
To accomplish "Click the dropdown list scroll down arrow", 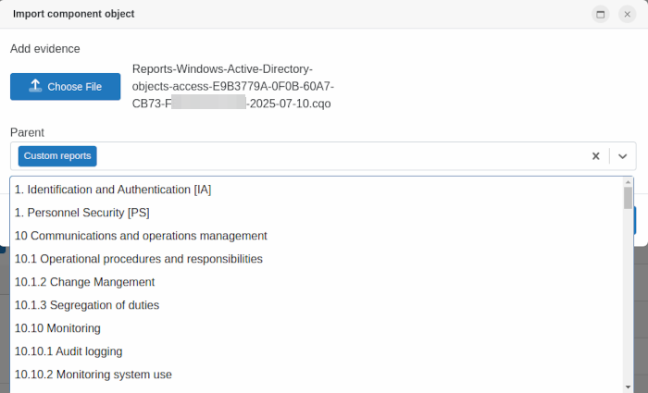I will point(628,387).
